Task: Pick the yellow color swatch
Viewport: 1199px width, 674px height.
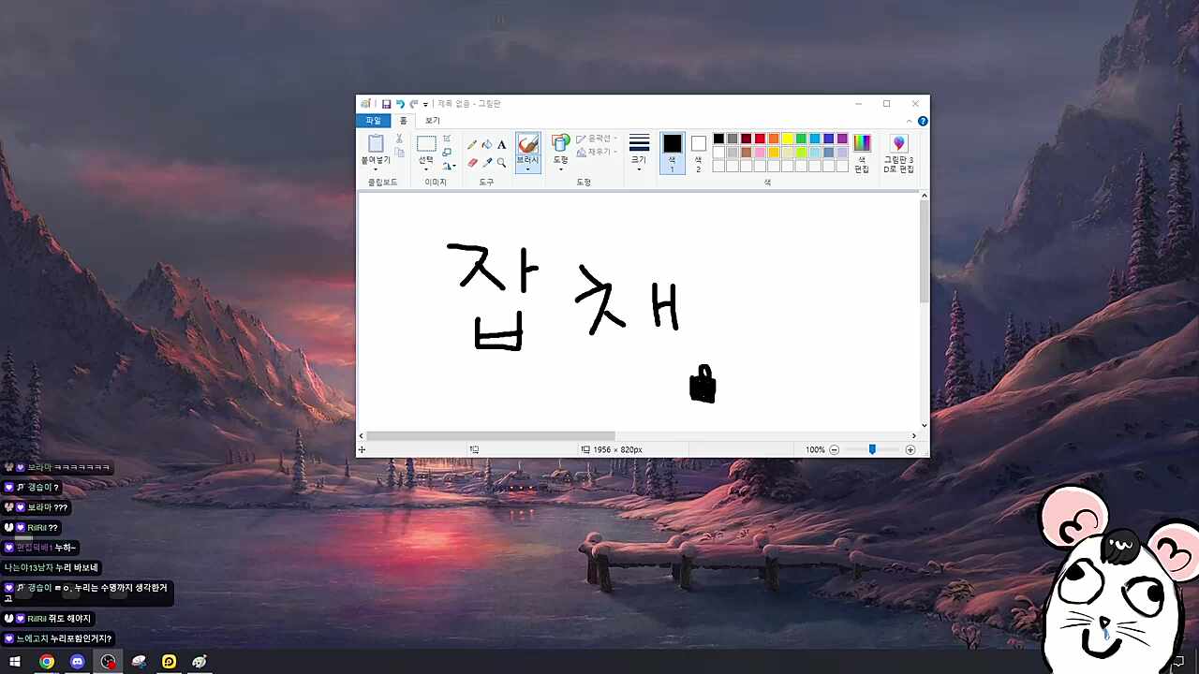Action: pos(788,139)
